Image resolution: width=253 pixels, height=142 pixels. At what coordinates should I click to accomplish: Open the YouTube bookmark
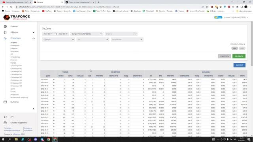47,11
